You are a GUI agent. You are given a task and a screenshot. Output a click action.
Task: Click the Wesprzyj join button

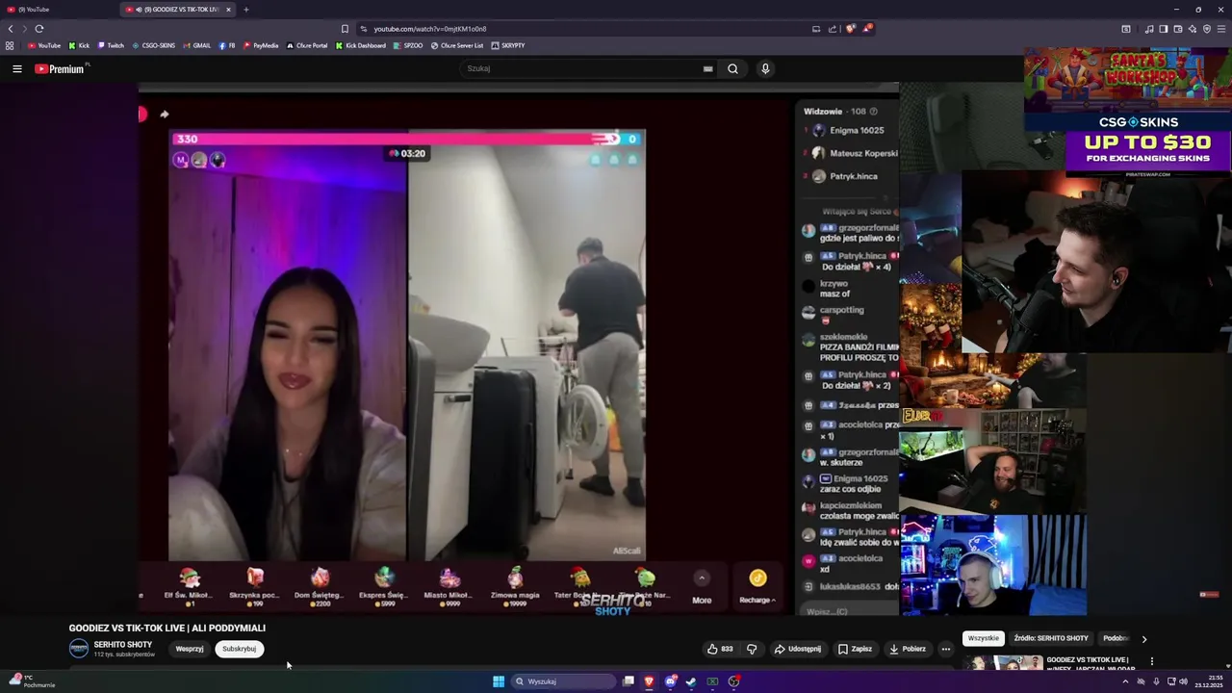[x=190, y=649]
